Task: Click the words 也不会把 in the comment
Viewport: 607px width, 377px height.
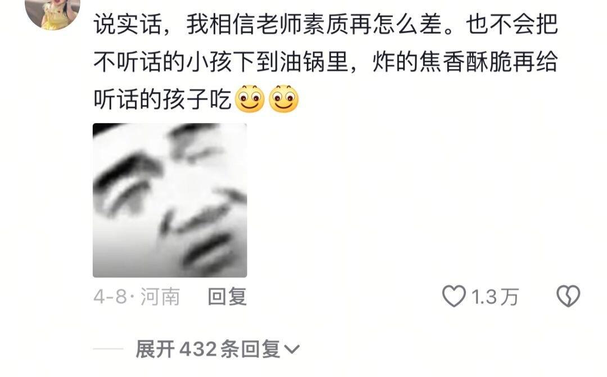Action: click(x=512, y=24)
